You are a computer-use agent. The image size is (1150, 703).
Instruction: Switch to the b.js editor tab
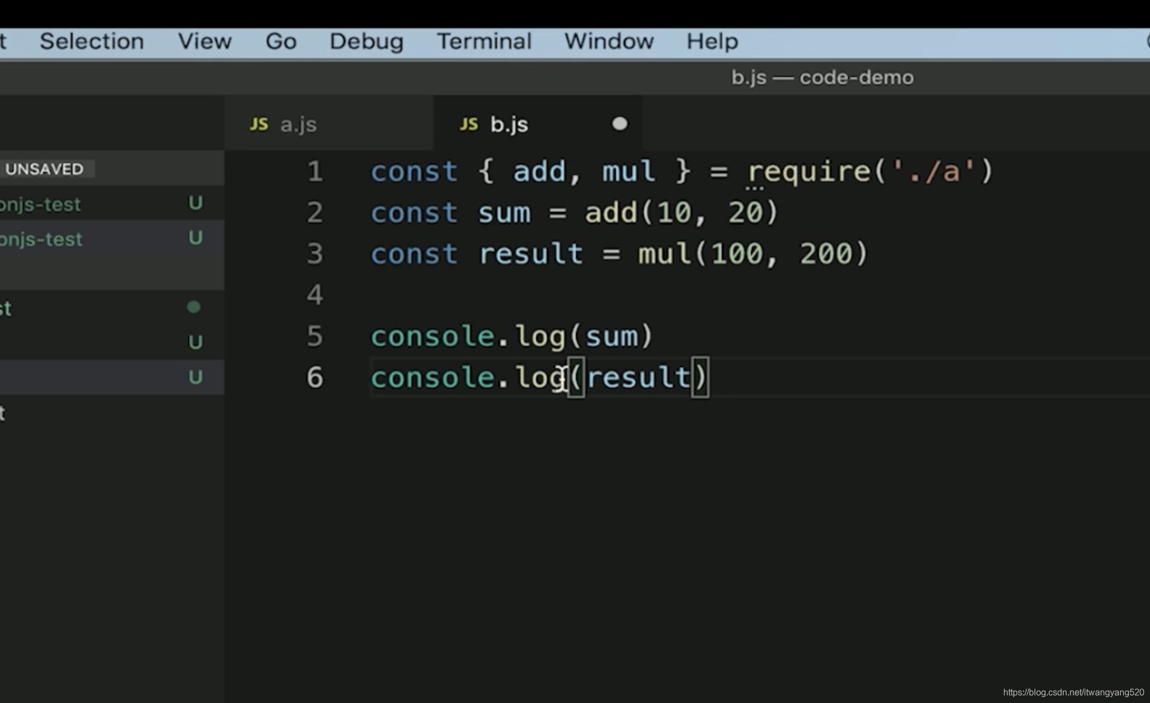[x=537, y=124]
